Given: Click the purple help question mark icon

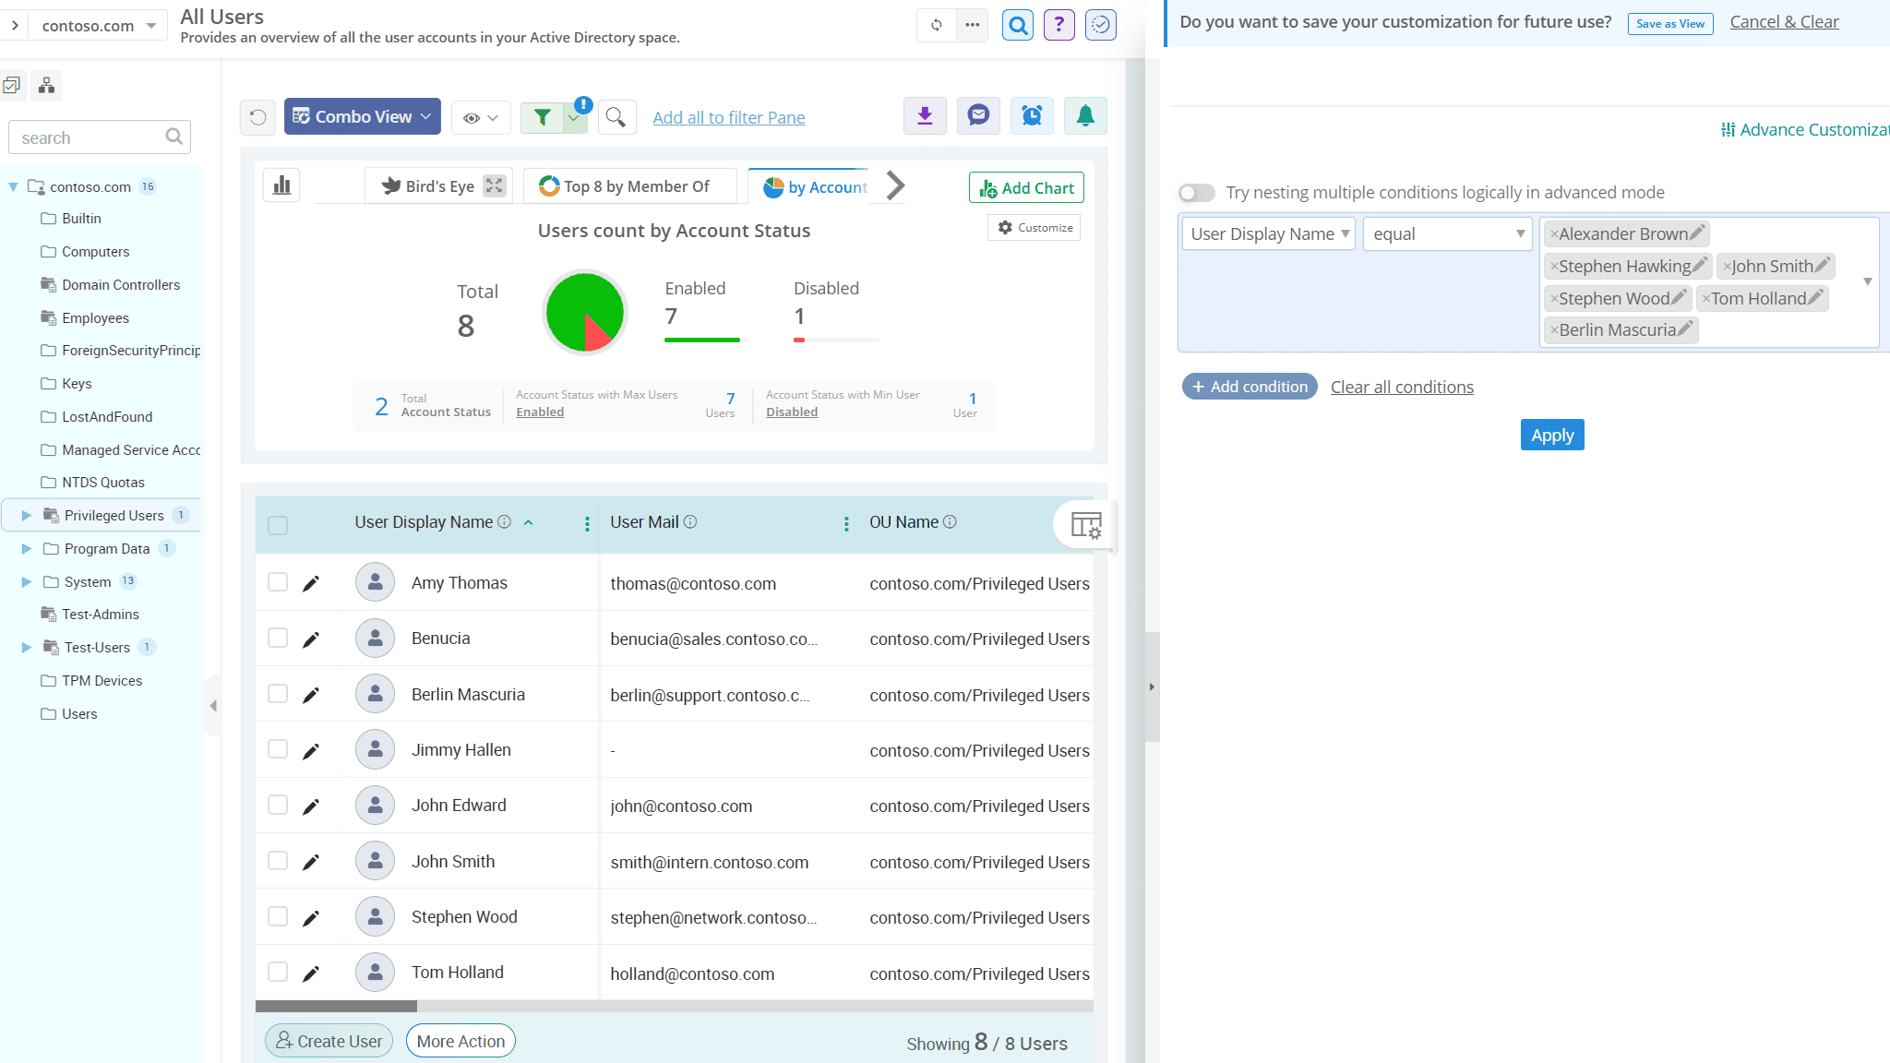Looking at the screenshot, I should click(x=1059, y=25).
